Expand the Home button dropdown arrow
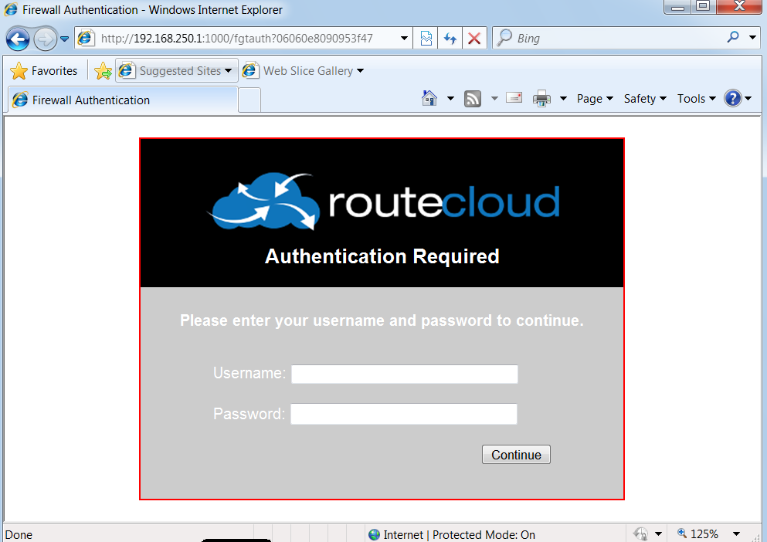767x542 pixels. 450,98
